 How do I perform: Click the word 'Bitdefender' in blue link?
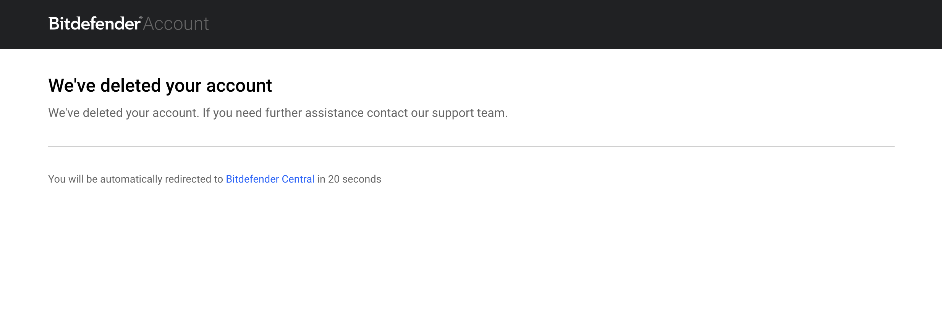coord(252,179)
